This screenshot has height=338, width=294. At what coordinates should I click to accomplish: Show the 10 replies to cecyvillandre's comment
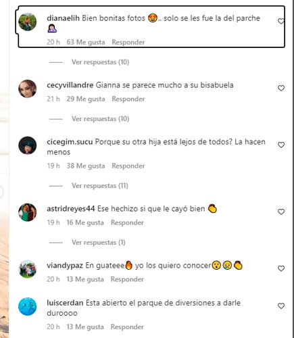tap(100, 119)
